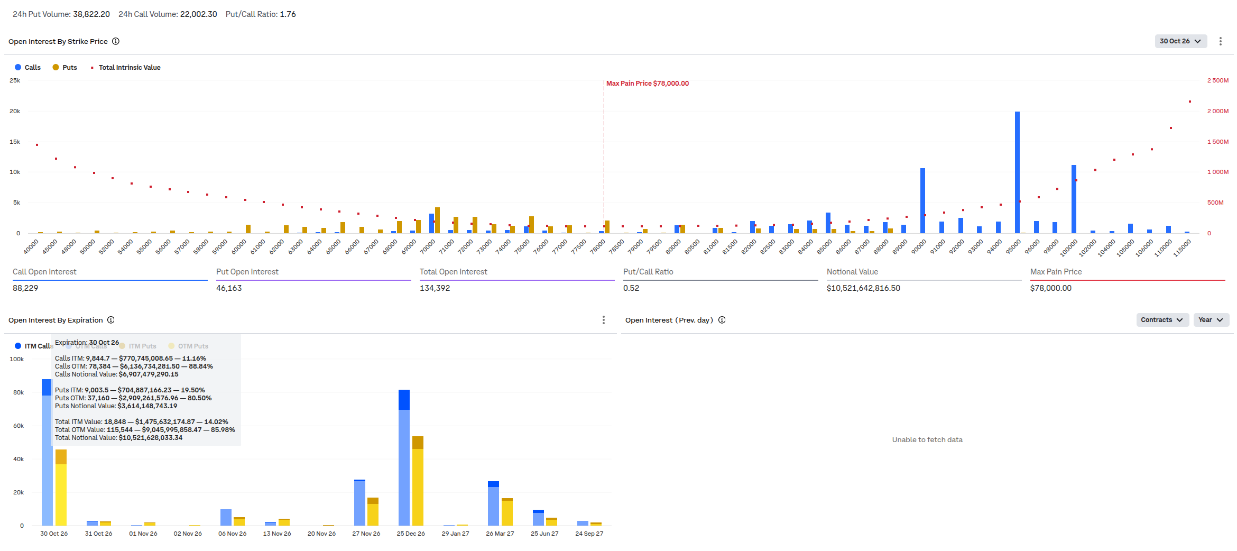
Task: Click the 40000 strike axis label
Action: tap(31, 246)
